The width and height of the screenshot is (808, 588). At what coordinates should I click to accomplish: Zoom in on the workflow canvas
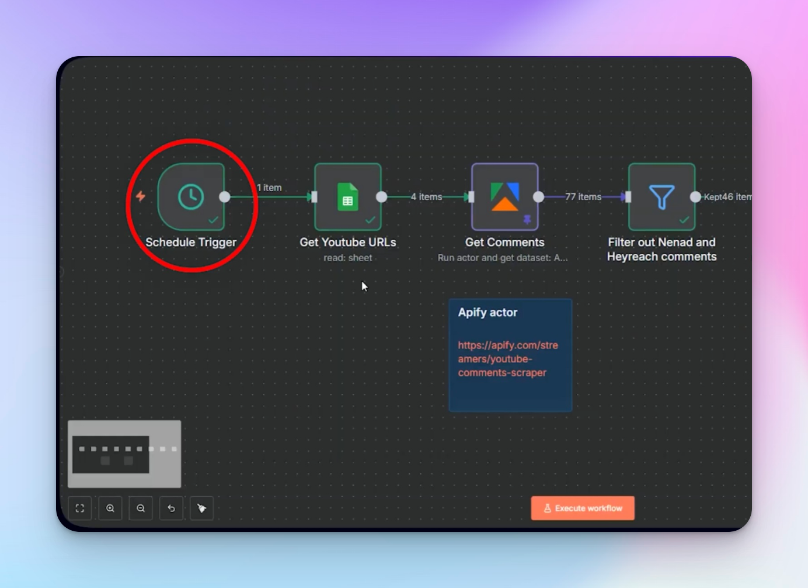click(110, 509)
